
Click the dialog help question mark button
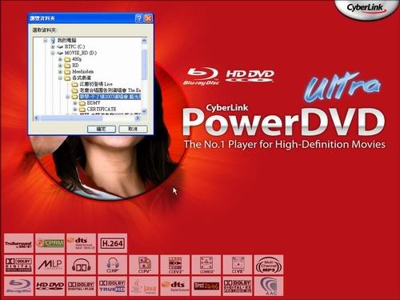tap(139, 18)
